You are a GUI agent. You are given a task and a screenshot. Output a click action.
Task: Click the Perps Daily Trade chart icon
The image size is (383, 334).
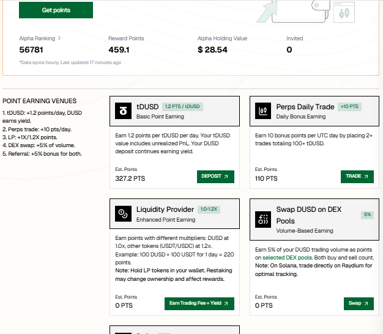point(263,111)
